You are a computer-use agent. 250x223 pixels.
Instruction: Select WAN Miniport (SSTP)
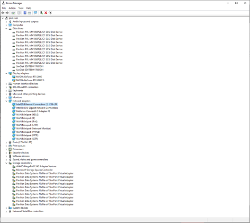27,139
